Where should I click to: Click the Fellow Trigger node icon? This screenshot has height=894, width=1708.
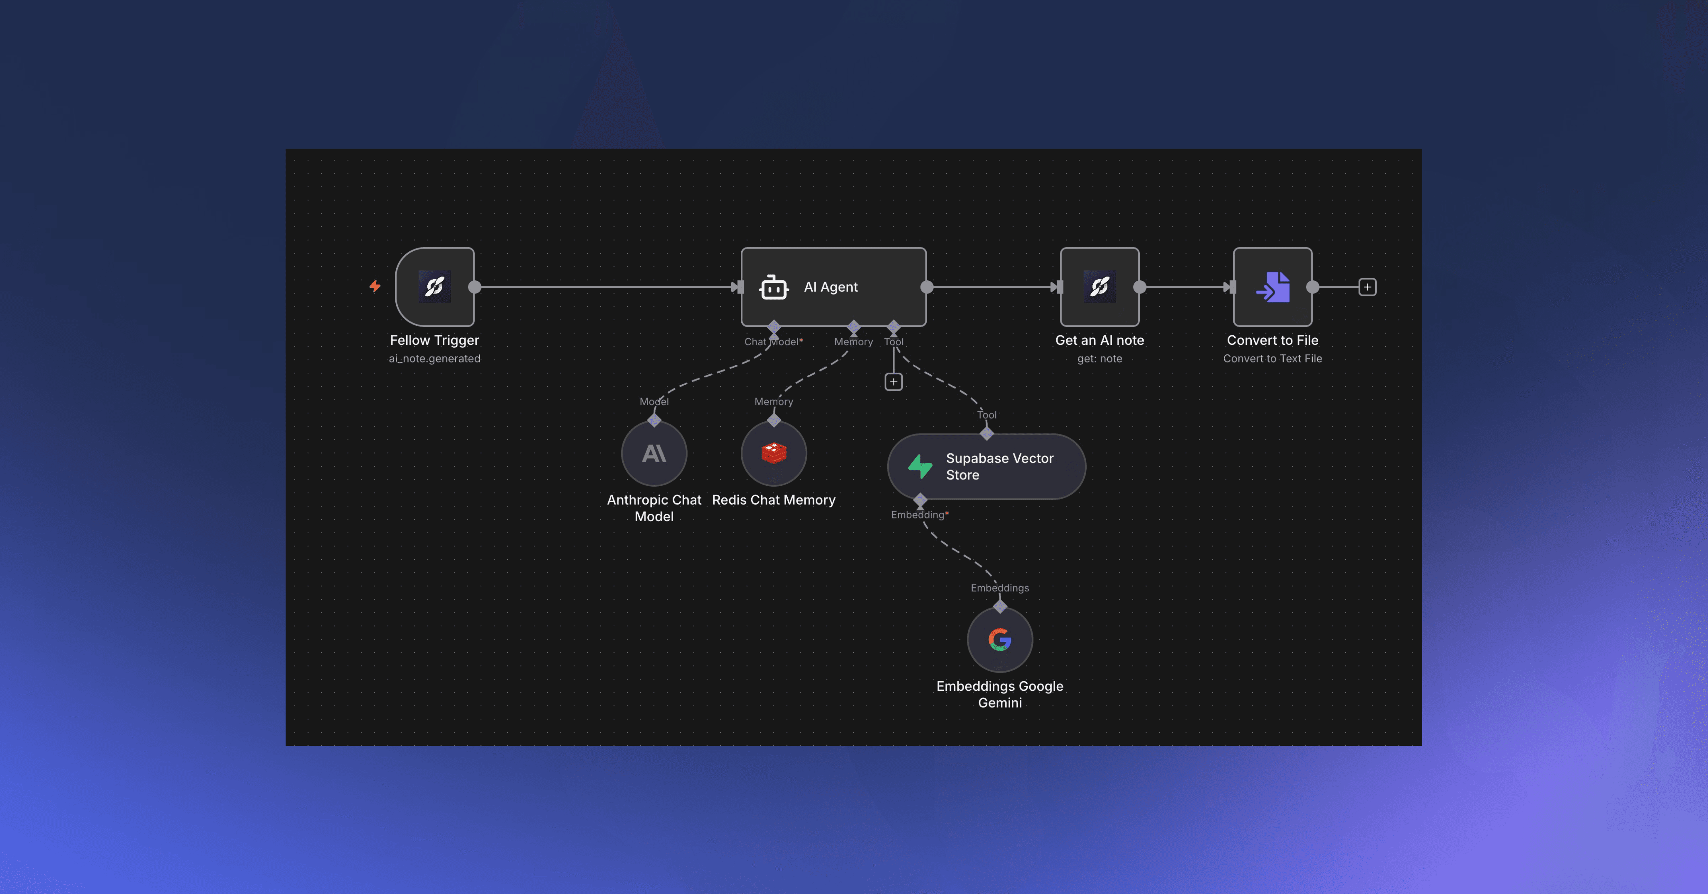pos(434,286)
